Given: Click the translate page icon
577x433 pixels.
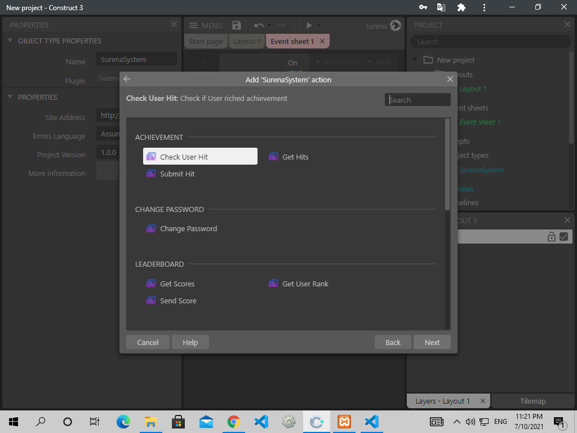Looking at the screenshot, I should click(441, 7).
